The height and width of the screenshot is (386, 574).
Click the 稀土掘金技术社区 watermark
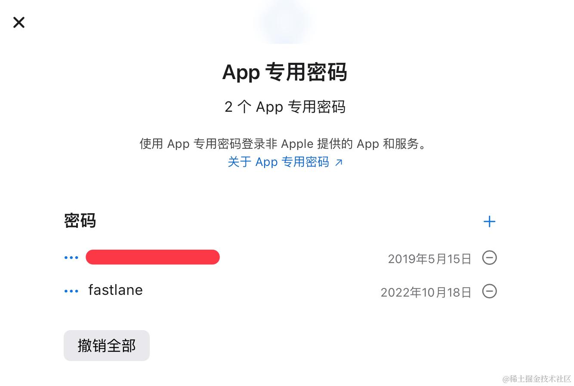pyautogui.click(x=537, y=379)
